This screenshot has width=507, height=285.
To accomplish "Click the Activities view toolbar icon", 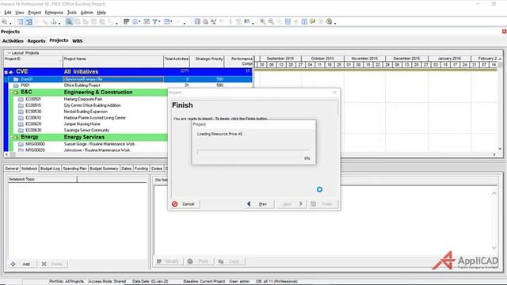I will (21, 21).
